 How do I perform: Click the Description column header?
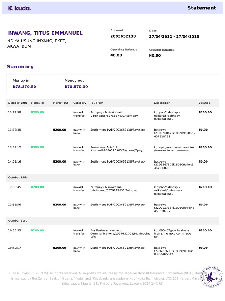(162, 103)
